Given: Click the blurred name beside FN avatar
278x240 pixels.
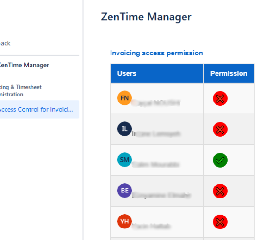Looking at the screenshot, I should [156, 103].
